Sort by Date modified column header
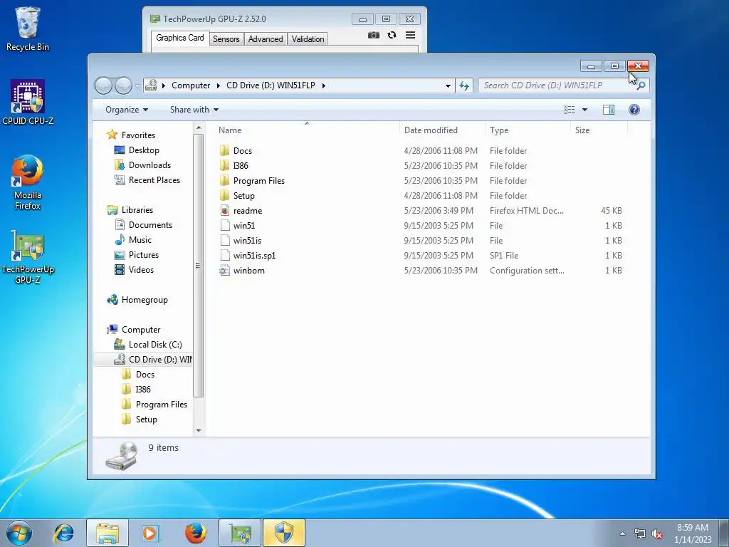This screenshot has height=547, width=729. click(441, 130)
